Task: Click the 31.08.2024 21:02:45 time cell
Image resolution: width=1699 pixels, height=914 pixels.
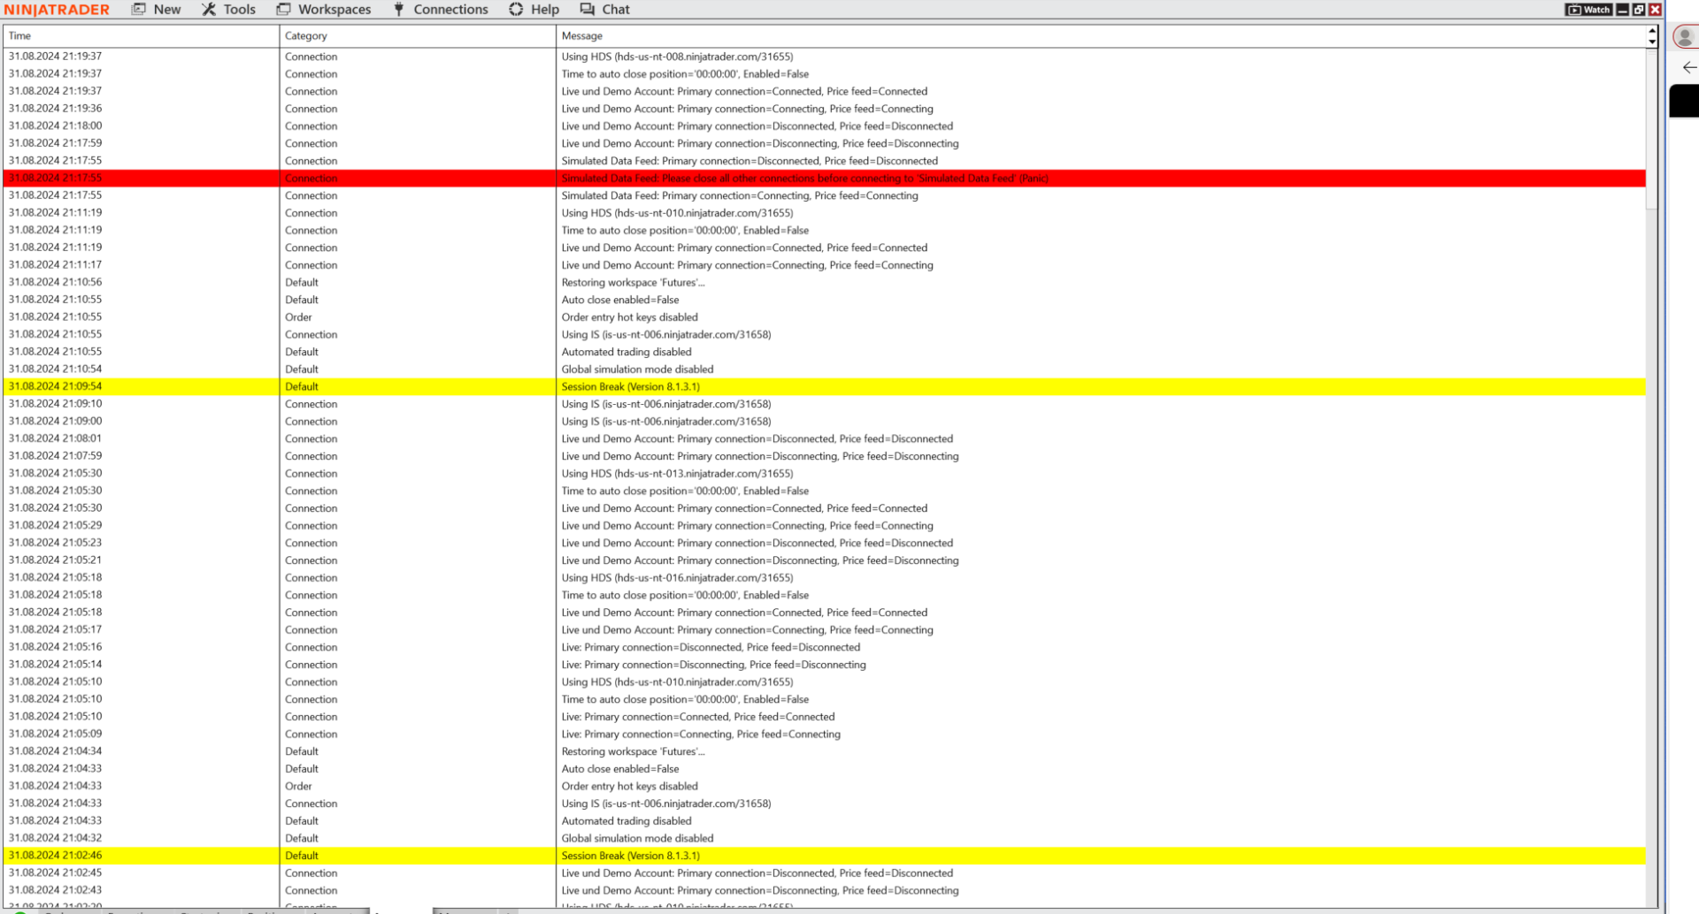Action: pyautogui.click(x=55, y=873)
